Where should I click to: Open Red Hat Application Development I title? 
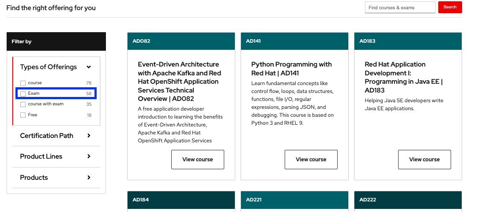click(x=404, y=77)
